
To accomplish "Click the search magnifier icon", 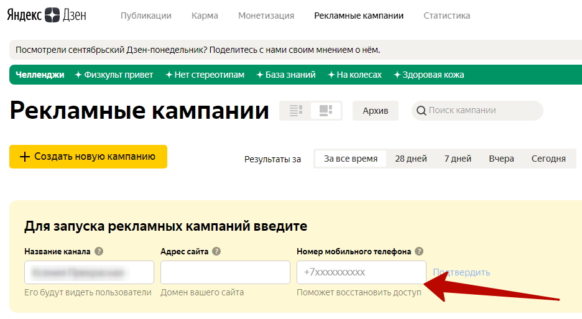I will coord(422,111).
